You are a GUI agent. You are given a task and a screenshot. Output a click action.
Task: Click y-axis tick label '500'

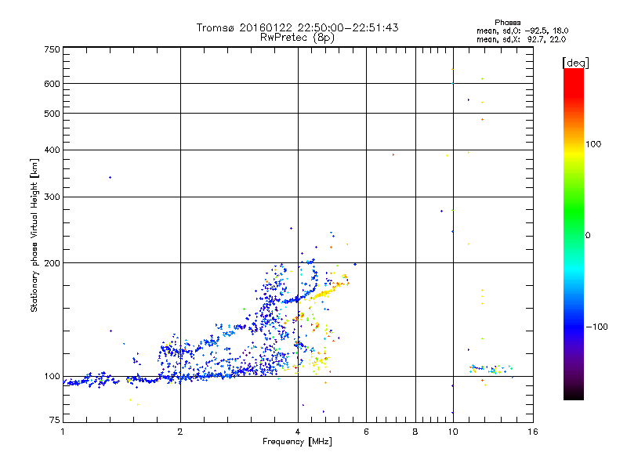53,114
